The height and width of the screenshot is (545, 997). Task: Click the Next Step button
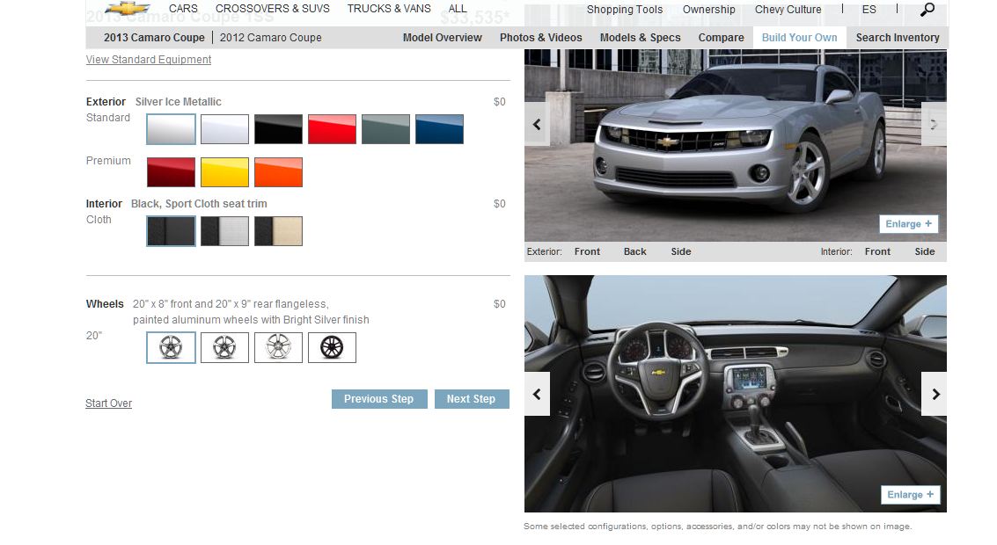pos(471,399)
